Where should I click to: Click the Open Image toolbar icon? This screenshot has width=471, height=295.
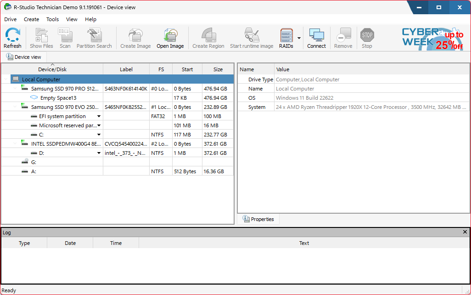(170, 38)
